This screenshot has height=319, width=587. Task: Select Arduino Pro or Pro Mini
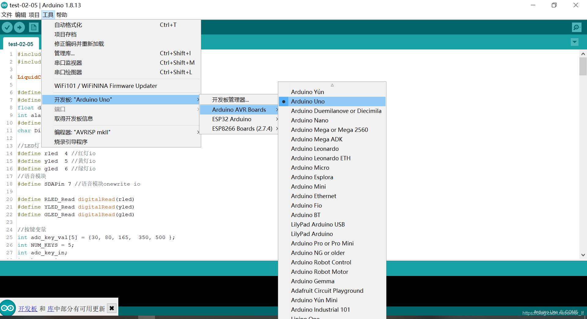pyautogui.click(x=332, y=243)
